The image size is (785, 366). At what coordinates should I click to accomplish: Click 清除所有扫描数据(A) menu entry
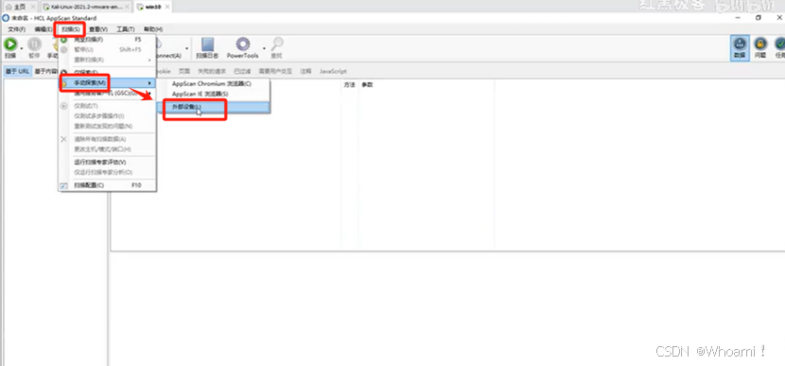pos(108,139)
